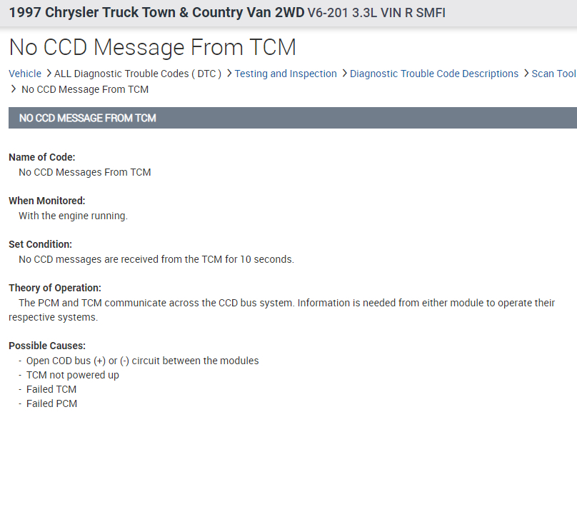Image resolution: width=577 pixels, height=512 pixels.
Task: Navigate to the Testing and Inspection breadcrumb
Action: click(286, 74)
